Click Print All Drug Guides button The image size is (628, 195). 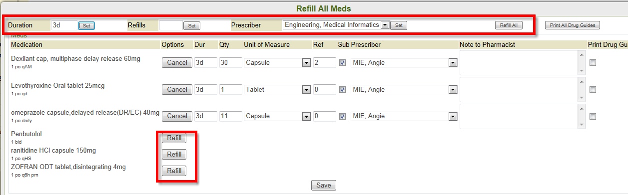tap(573, 25)
